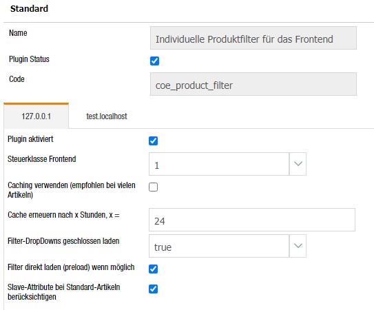The height and width of the screenshot is (310, 374).
Task: Click the Filter direkt laden label text
Action: 71,267
